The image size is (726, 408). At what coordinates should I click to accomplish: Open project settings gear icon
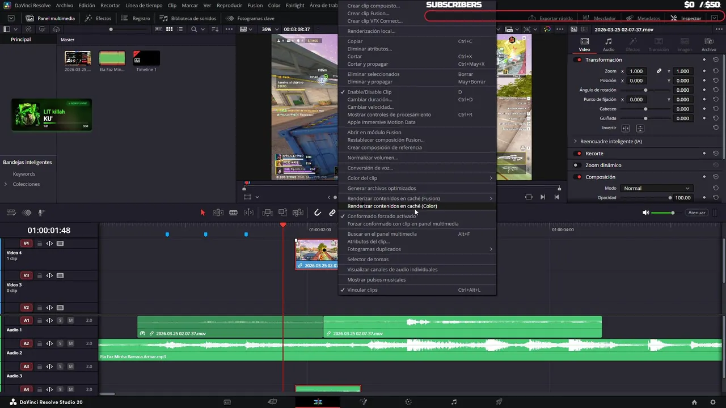[712, 402]
